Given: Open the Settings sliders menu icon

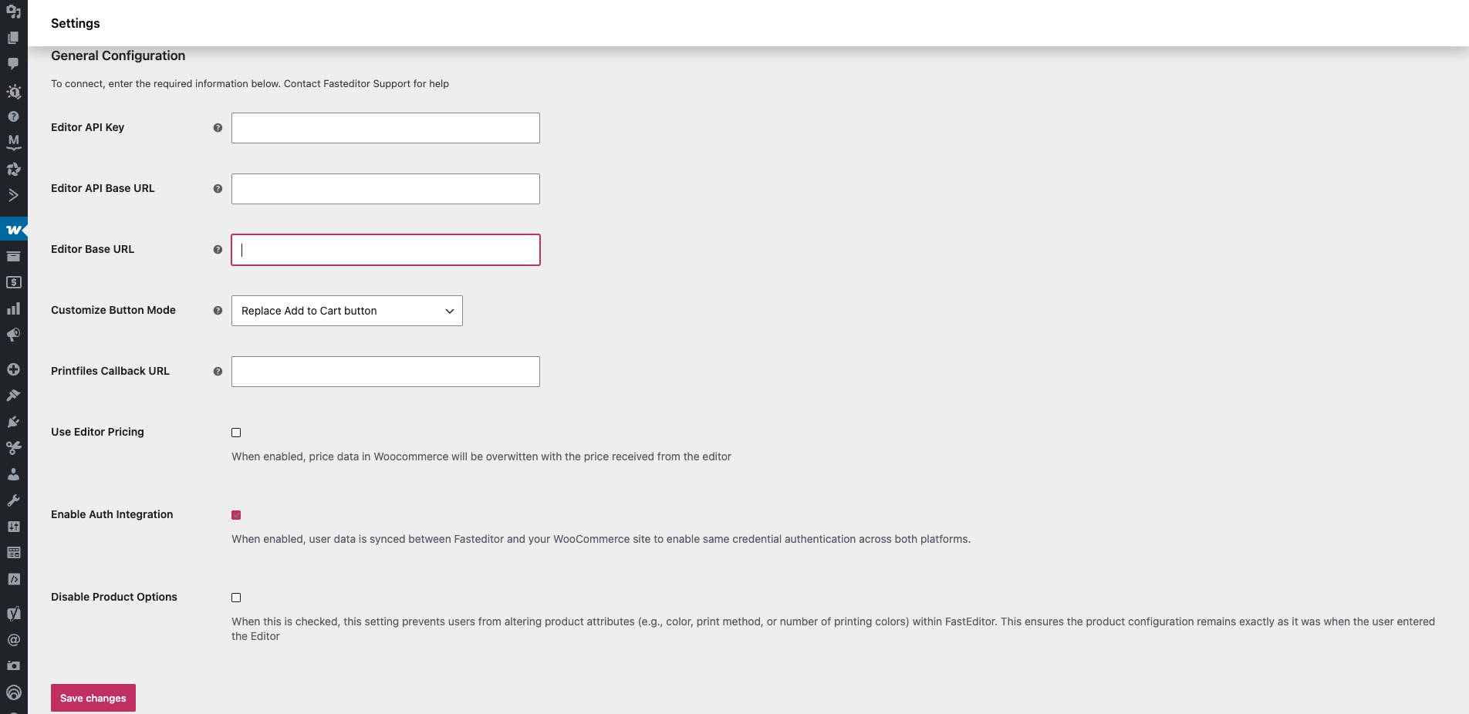Looking at the screenshot, I should (13, 527).
